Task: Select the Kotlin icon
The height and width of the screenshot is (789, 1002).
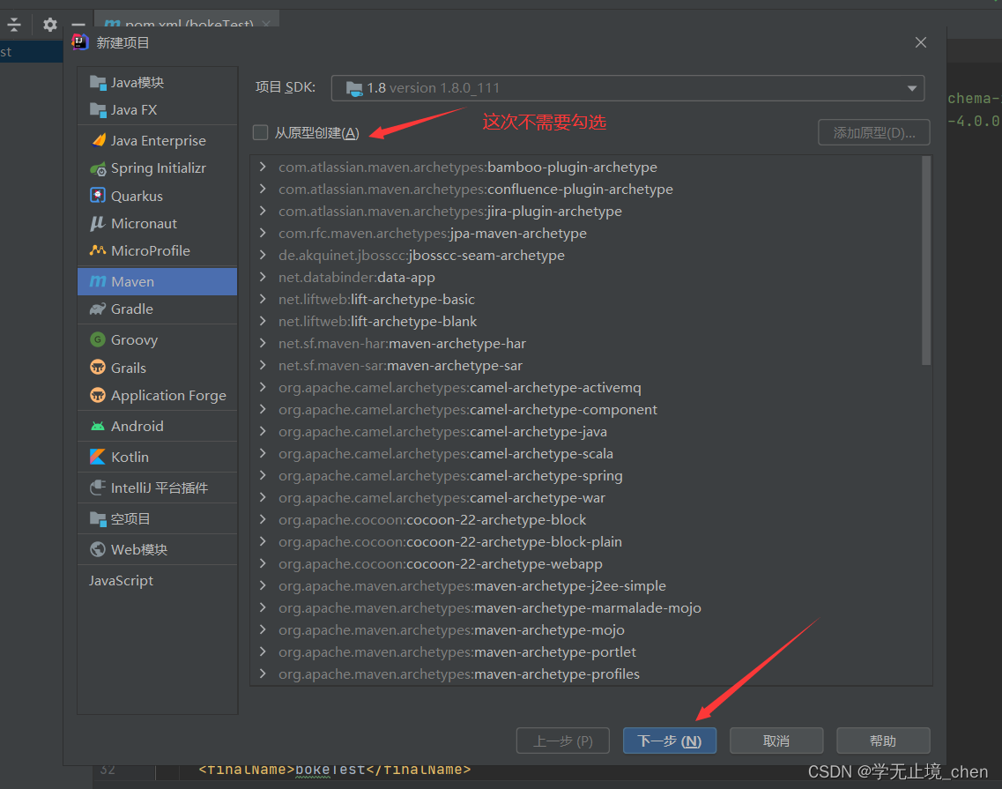Action: click(x=98, y=457)
